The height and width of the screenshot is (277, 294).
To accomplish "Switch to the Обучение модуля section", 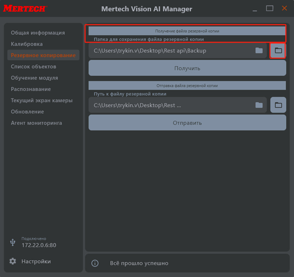I will (34, 78).
